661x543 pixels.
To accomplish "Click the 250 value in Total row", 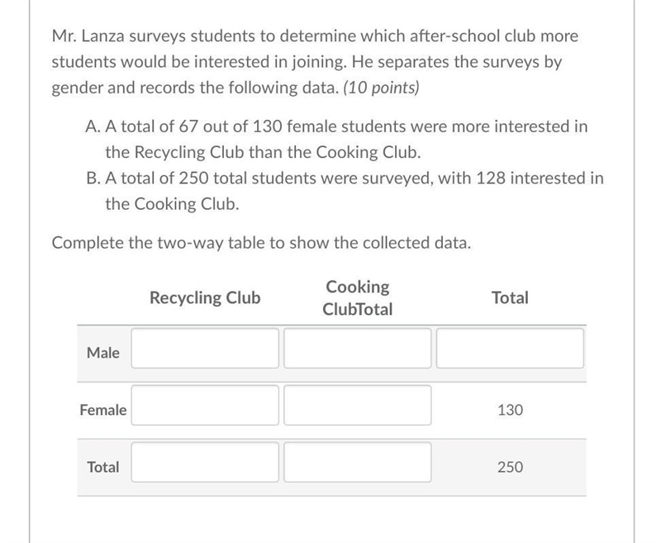I will tap(510, 467).
